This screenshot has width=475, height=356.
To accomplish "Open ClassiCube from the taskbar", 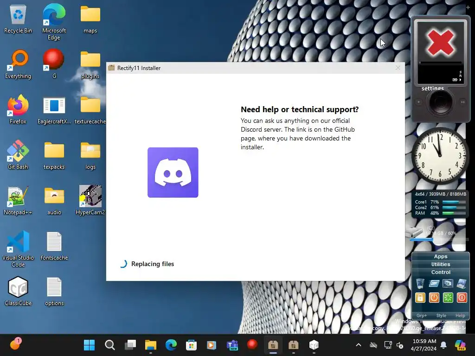I will (x=314, y=345).
